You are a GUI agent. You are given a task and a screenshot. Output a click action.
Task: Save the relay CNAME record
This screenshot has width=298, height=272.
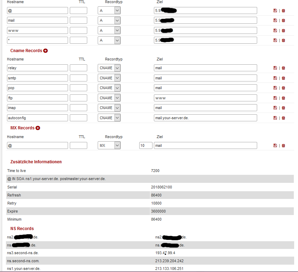275,68
